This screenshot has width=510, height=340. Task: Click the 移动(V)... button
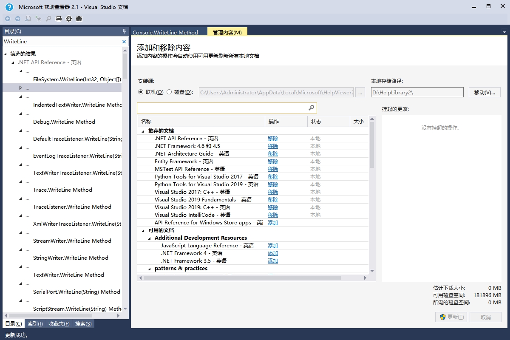pyautogui.click(x=484, y=92)
